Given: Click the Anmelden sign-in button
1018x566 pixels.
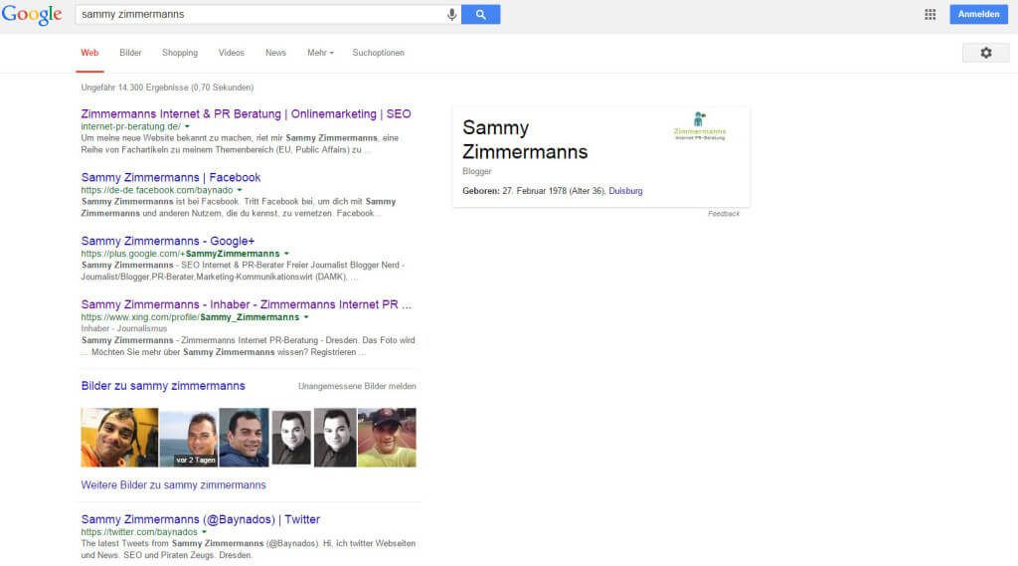Looking at the screenshot, I should 978,14.
